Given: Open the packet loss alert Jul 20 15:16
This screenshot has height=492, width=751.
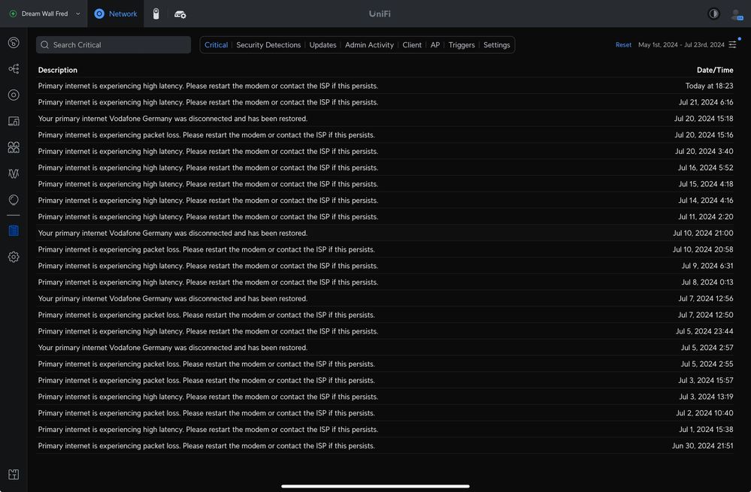Looking at the screenshot, I should (x=386, y=135).
